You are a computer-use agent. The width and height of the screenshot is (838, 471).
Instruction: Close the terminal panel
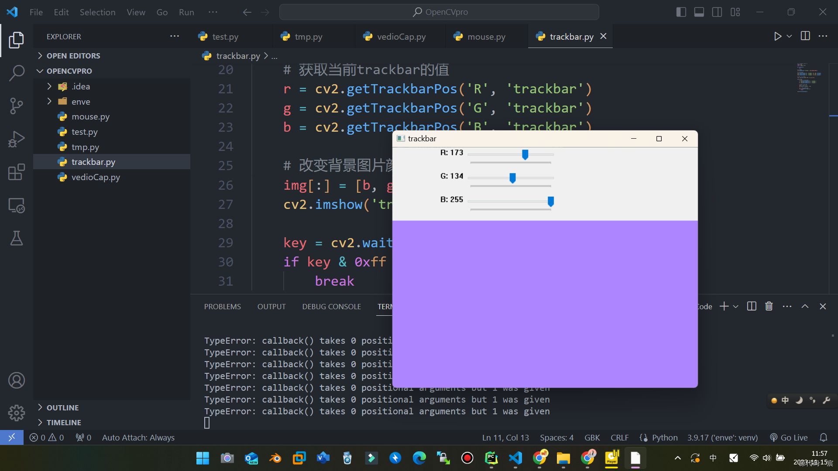[x=823, y=306]
